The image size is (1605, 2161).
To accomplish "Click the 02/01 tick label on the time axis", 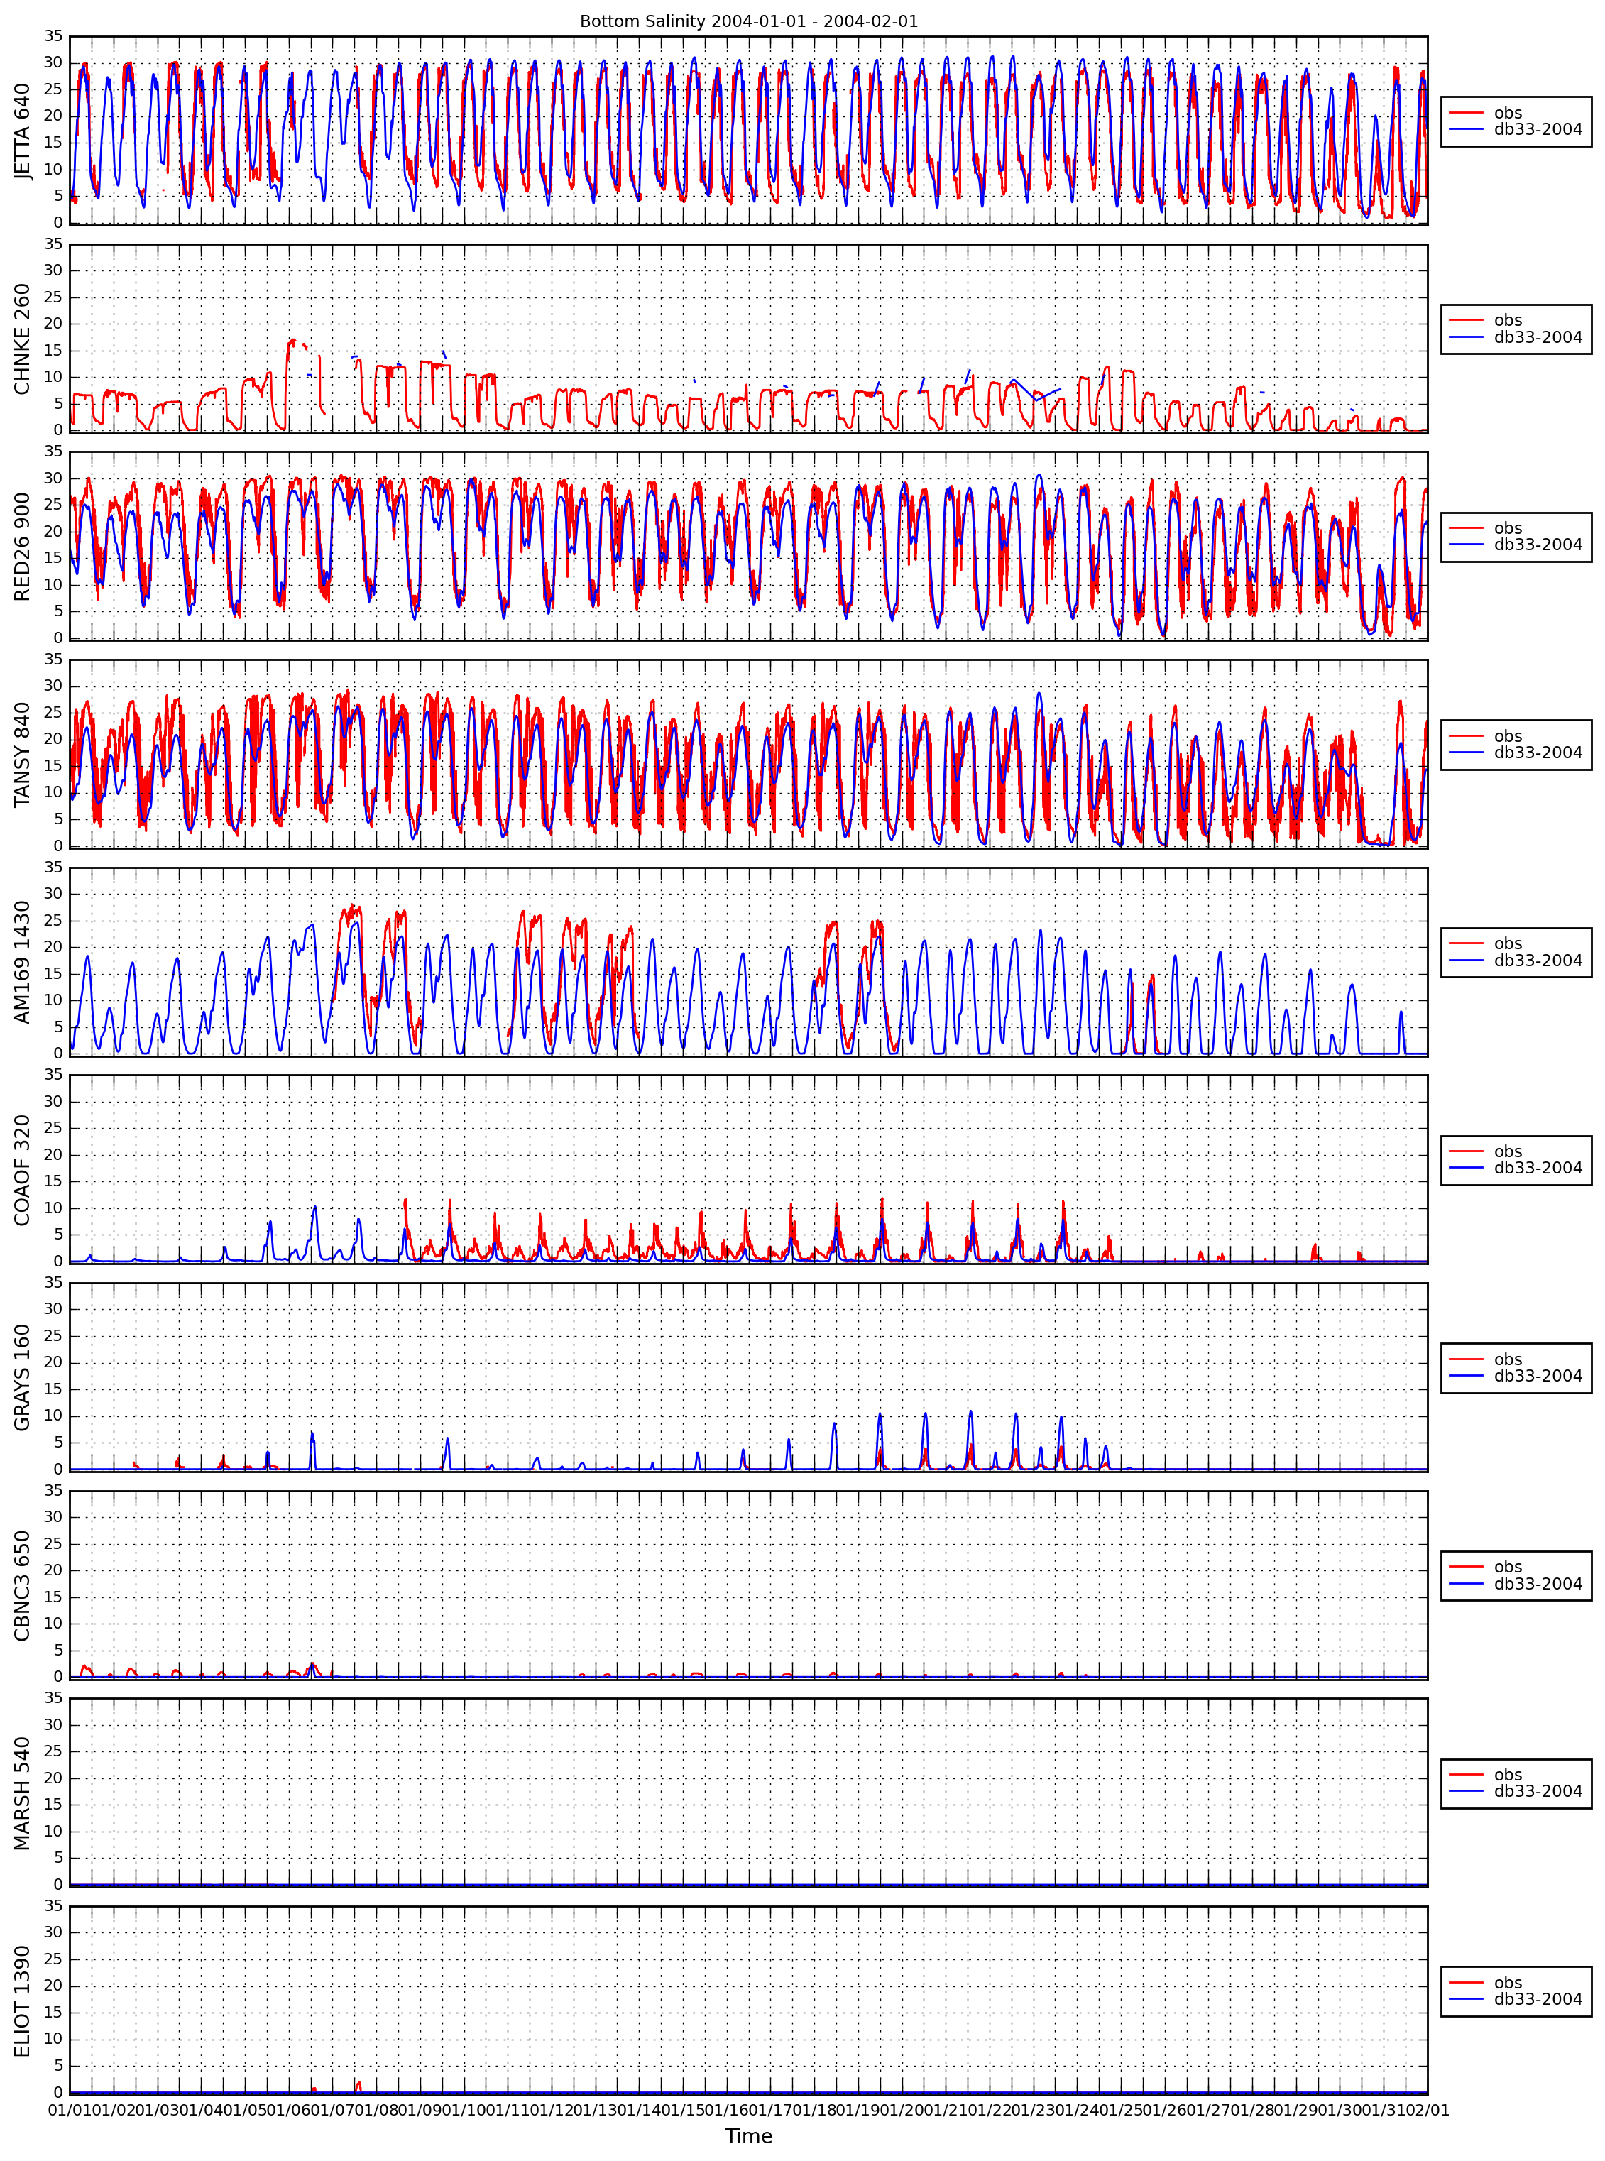I will point(1428,2111).
